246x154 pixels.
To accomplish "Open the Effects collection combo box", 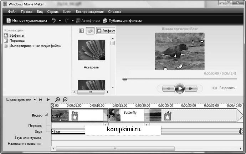I will pyautogui.click(x=106, y=31).
